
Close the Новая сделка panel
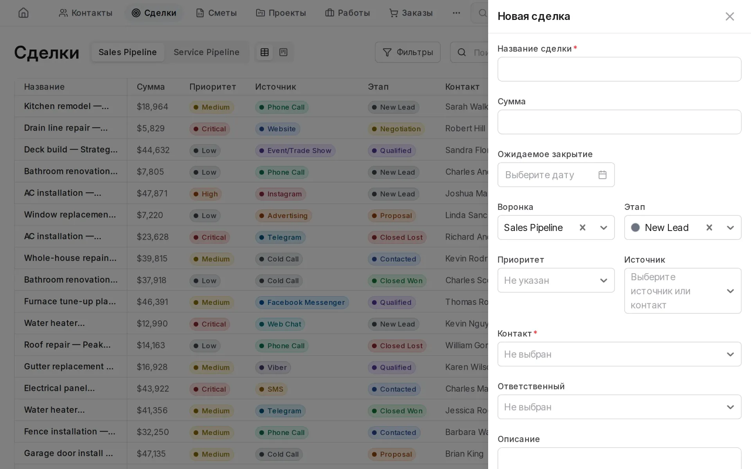pos(729,16)
